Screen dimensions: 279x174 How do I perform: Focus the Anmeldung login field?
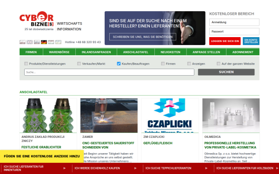coord(234,22)
